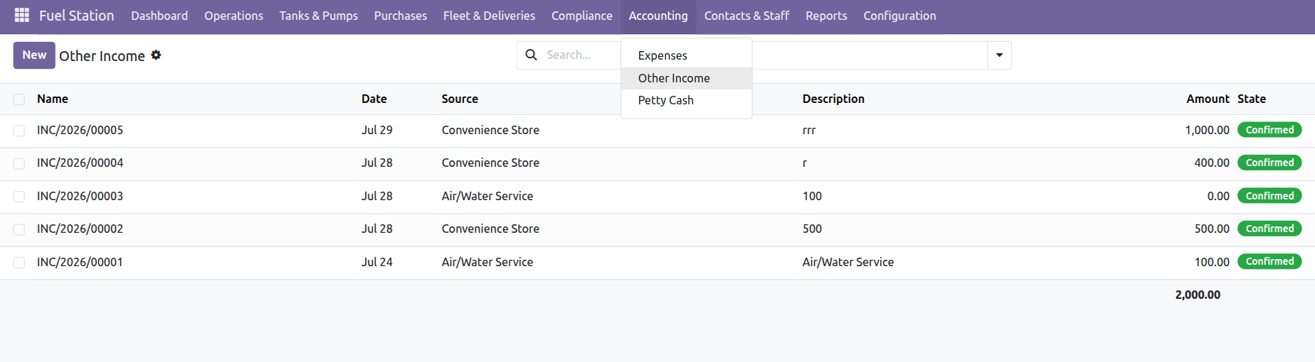
Task: Sort by the Name column header
Action: pyautogui.click(x=53, y=99)
